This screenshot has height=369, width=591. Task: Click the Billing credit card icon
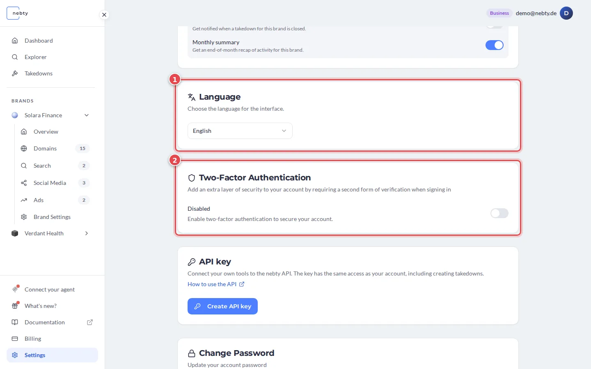(15, 339)
